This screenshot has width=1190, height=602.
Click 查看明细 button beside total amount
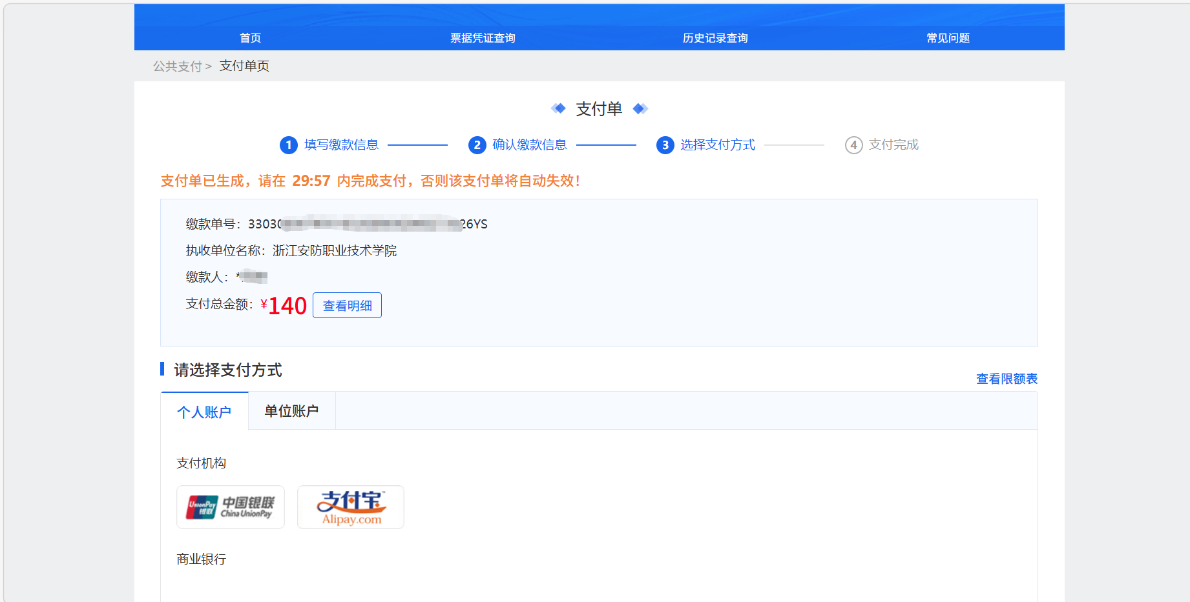[x=347, y=305]
